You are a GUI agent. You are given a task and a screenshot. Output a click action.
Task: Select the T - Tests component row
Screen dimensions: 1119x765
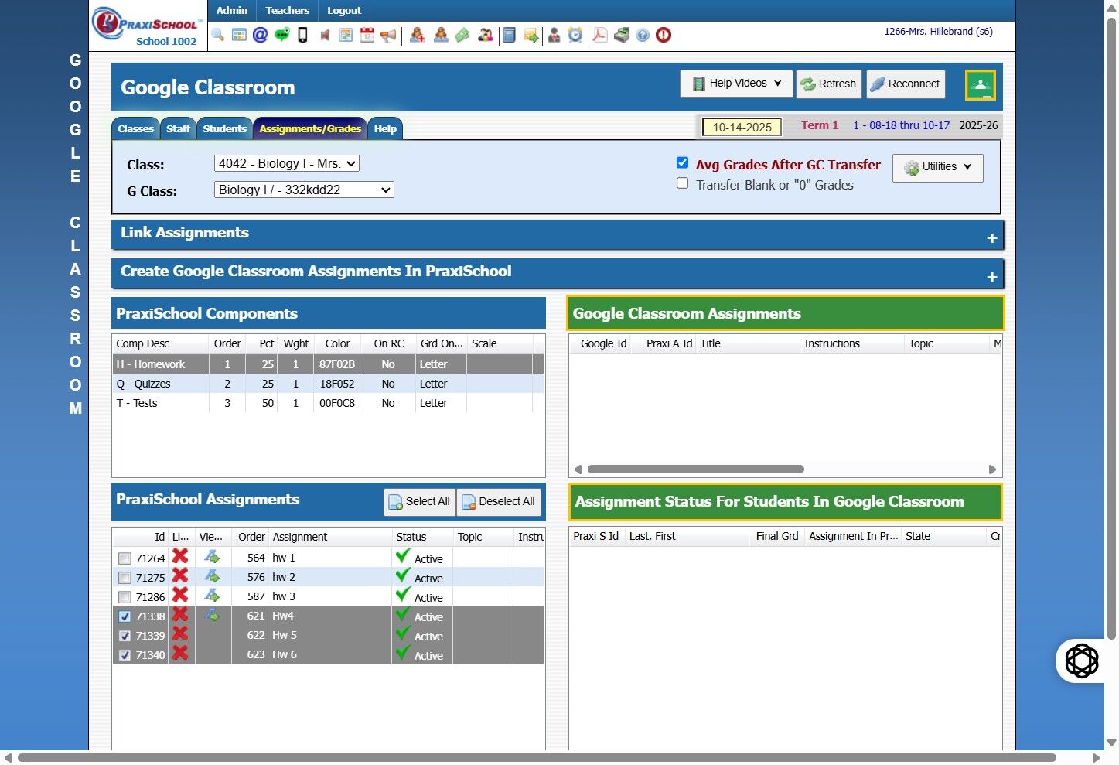[328, 403]
